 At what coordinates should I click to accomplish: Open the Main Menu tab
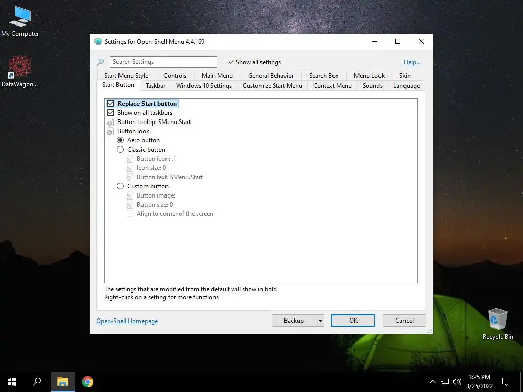click(217, 76)
